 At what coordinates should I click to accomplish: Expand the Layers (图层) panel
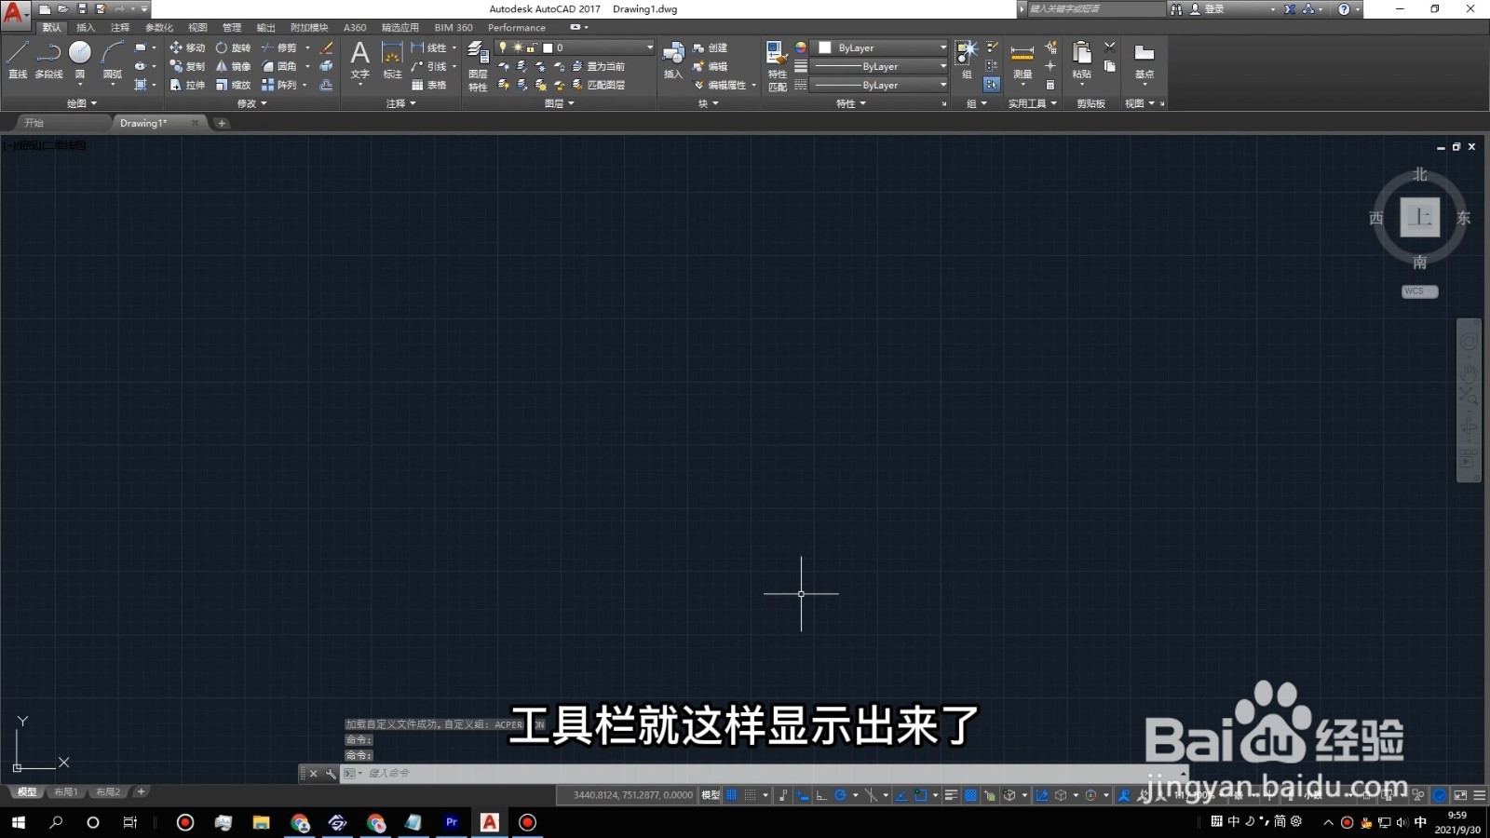[x=559, y=103]
